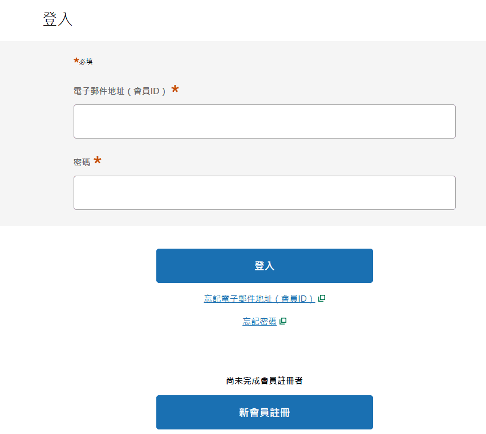Focus the 電子郵件地址（會員ID）input field
Screen dimensions: 486x434
point(264,121)
